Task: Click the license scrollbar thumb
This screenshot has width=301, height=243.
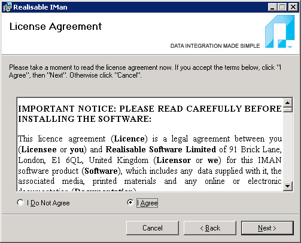Action: (288, 110)
